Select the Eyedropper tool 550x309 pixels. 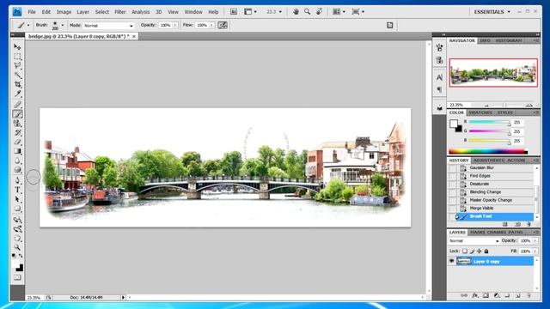click(x=17, y=94)
